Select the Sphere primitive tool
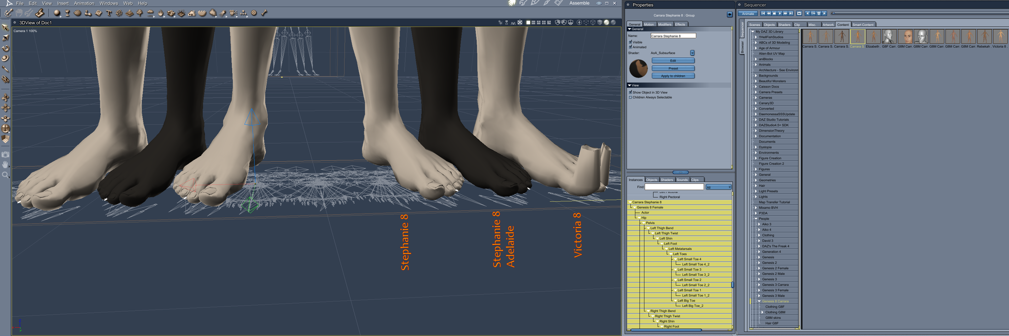This screenshot has width=1009, height=336. tap(57, 13)
